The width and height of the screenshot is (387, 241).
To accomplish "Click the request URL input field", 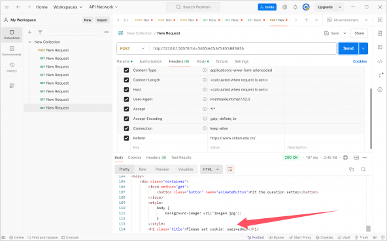I will [243, 48].
